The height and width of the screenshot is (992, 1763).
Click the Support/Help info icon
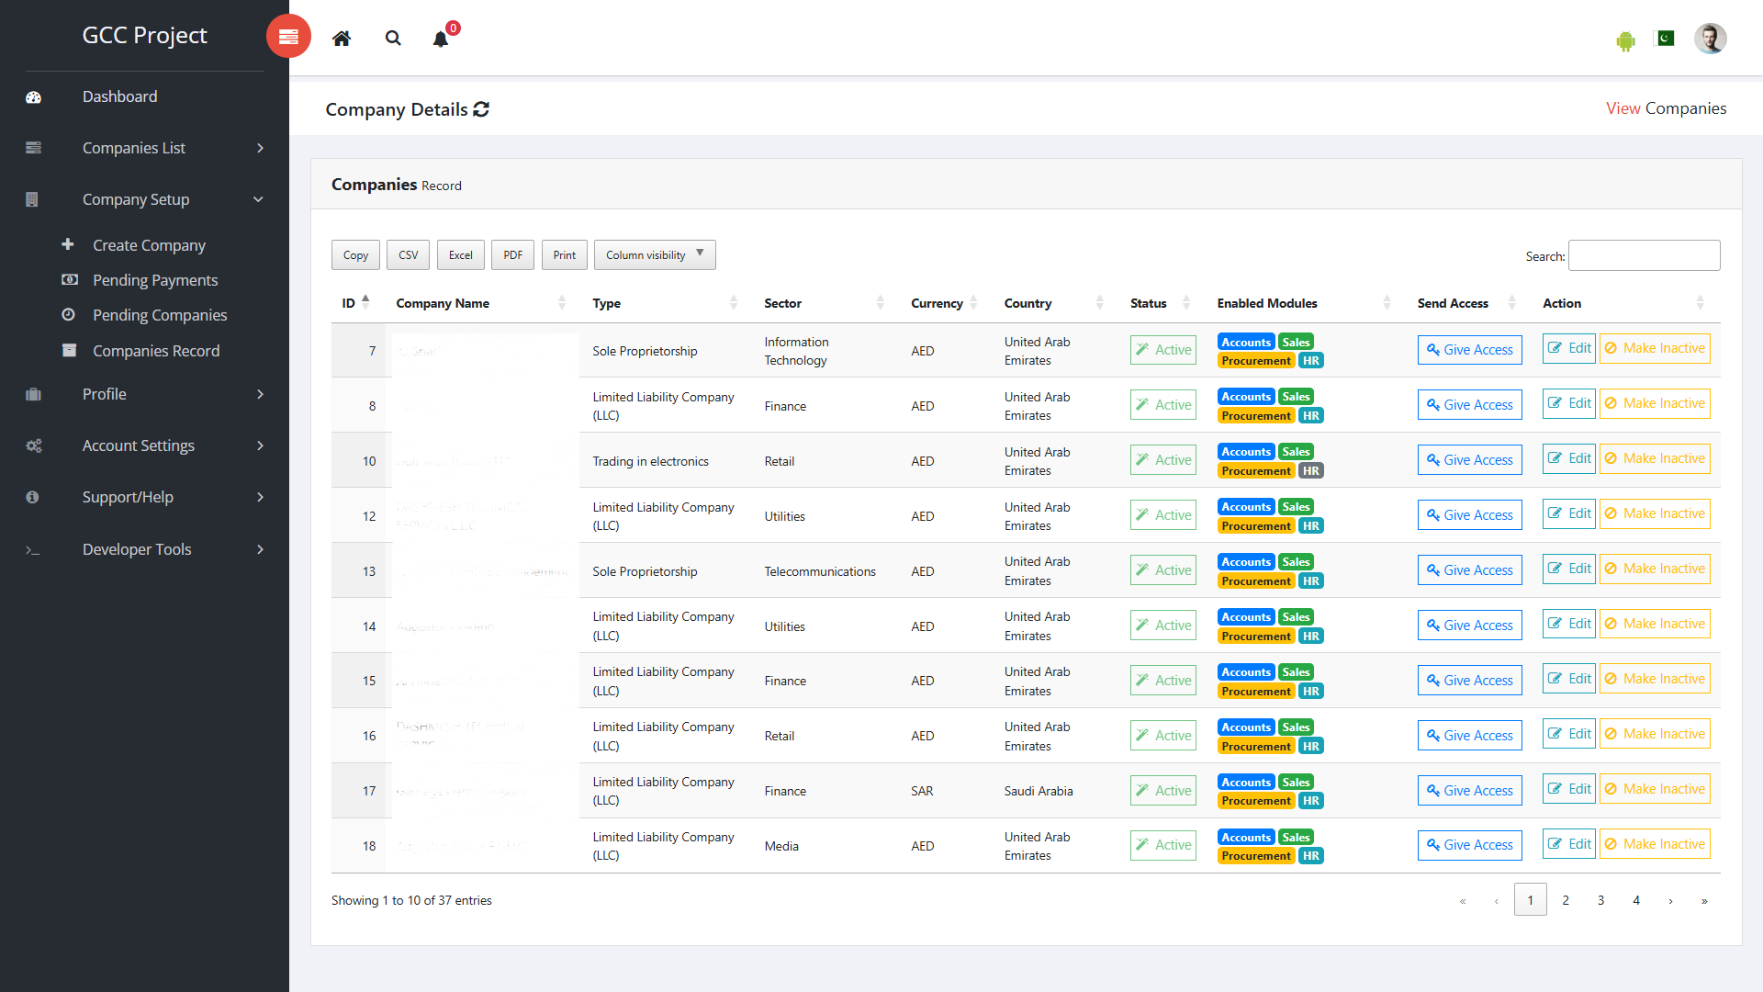tap(33, 497)
